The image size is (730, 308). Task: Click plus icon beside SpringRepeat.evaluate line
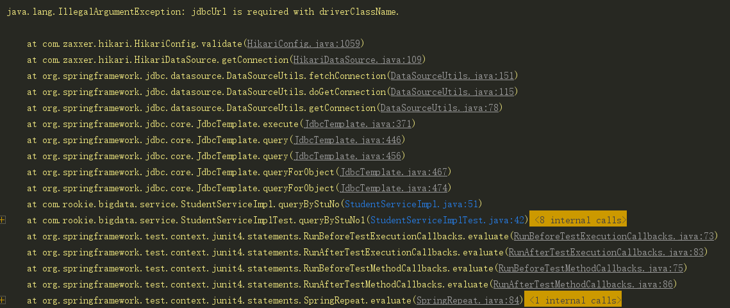(x=3, y=300)
